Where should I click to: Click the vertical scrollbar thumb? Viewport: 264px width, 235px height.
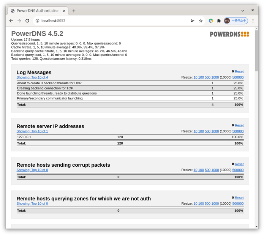pos(256,51)
